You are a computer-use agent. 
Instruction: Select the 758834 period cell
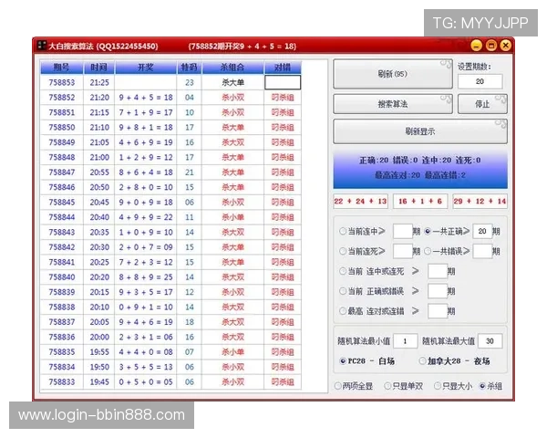click(x=62, y=367)
